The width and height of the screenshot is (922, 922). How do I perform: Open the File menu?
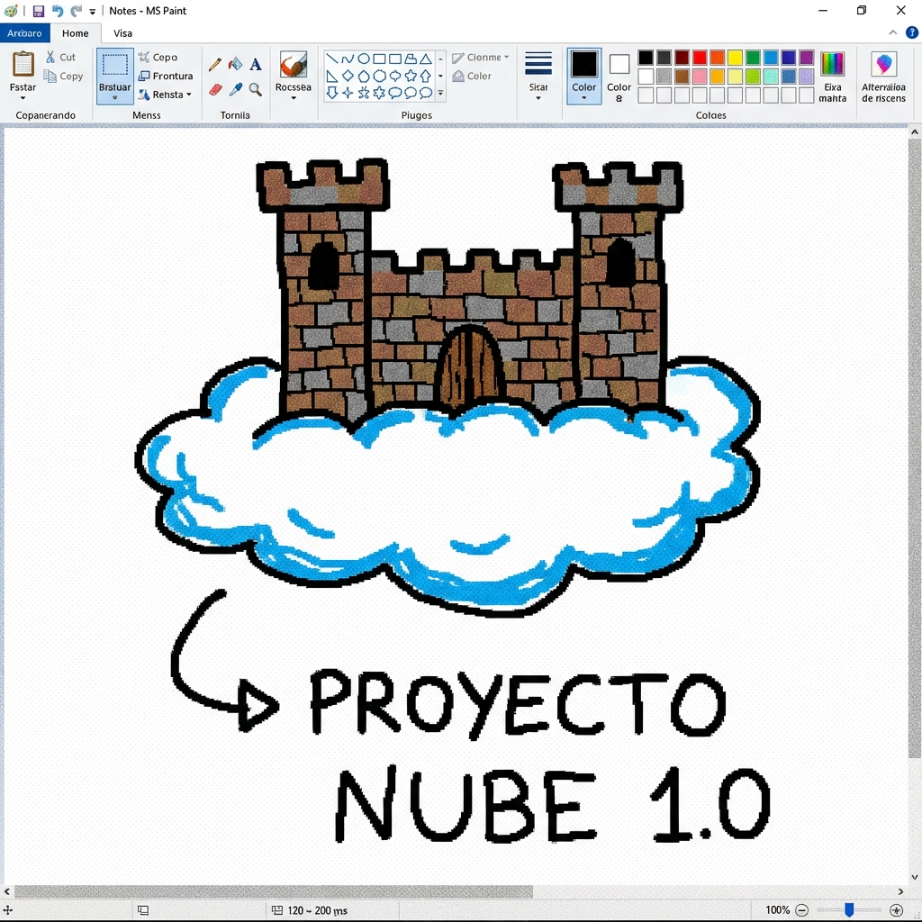coord(25,32)
